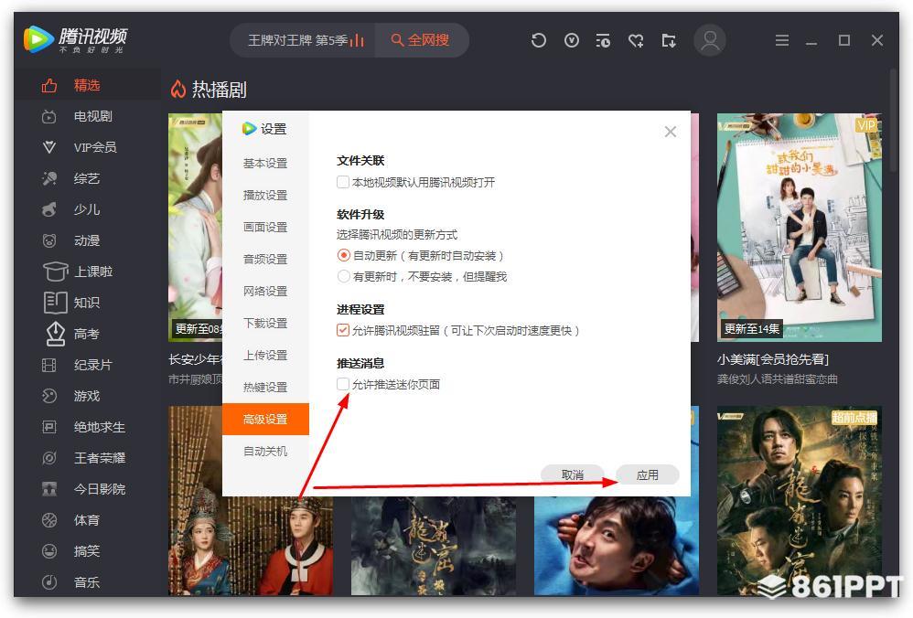Check 允许推送迷你页面 checkbox
This screenshot has height=618, width=913.
(x=343, y=384)
